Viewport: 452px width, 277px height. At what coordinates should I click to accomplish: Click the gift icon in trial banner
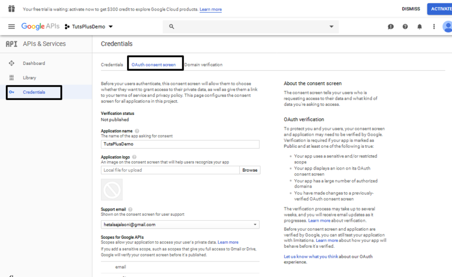(12, 9)
